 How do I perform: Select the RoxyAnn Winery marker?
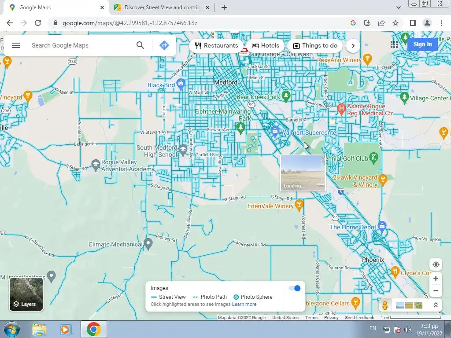click(x=367, y=59)
